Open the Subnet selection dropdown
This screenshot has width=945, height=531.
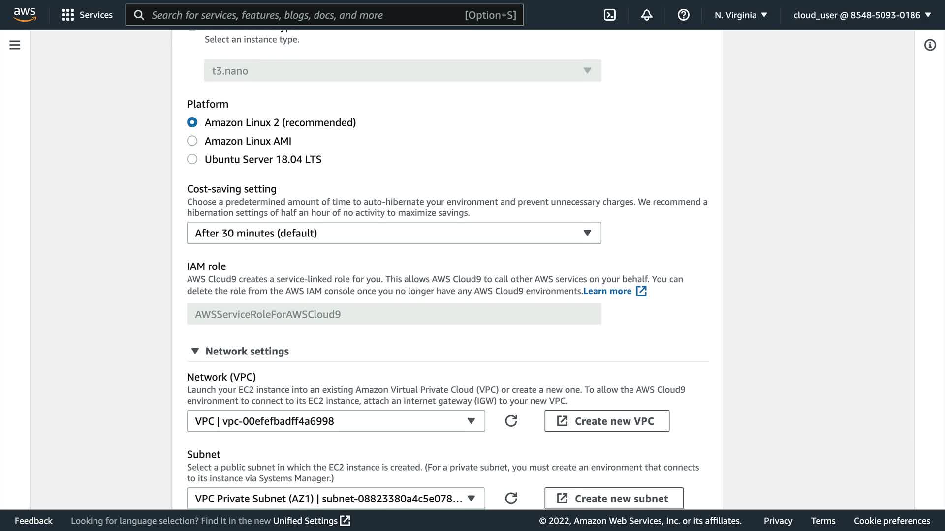[x=336, y=498]
